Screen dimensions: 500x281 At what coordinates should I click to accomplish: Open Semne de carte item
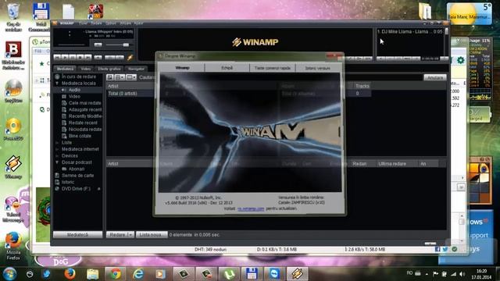[x=77, y=176]
